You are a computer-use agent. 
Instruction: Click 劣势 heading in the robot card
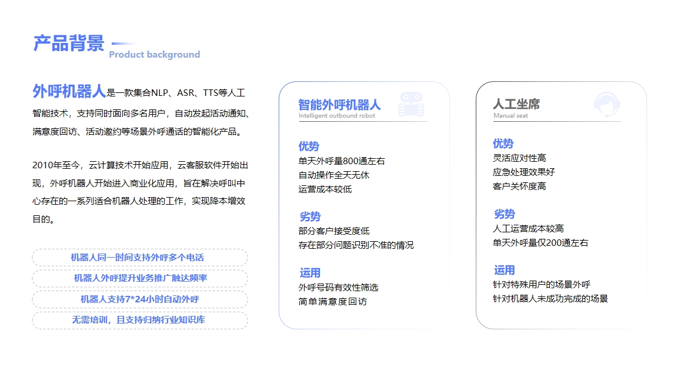pos(310,216)
